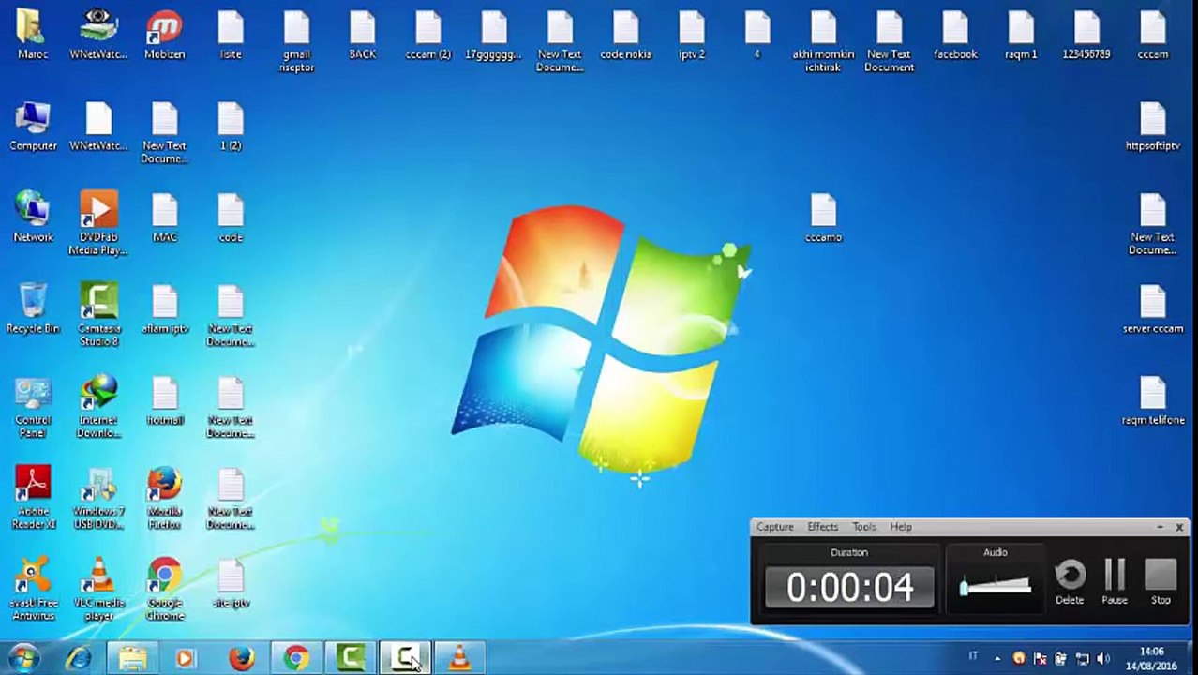The image size is (1198, 675).
Task: Stop the recording
Action: 1161,582
